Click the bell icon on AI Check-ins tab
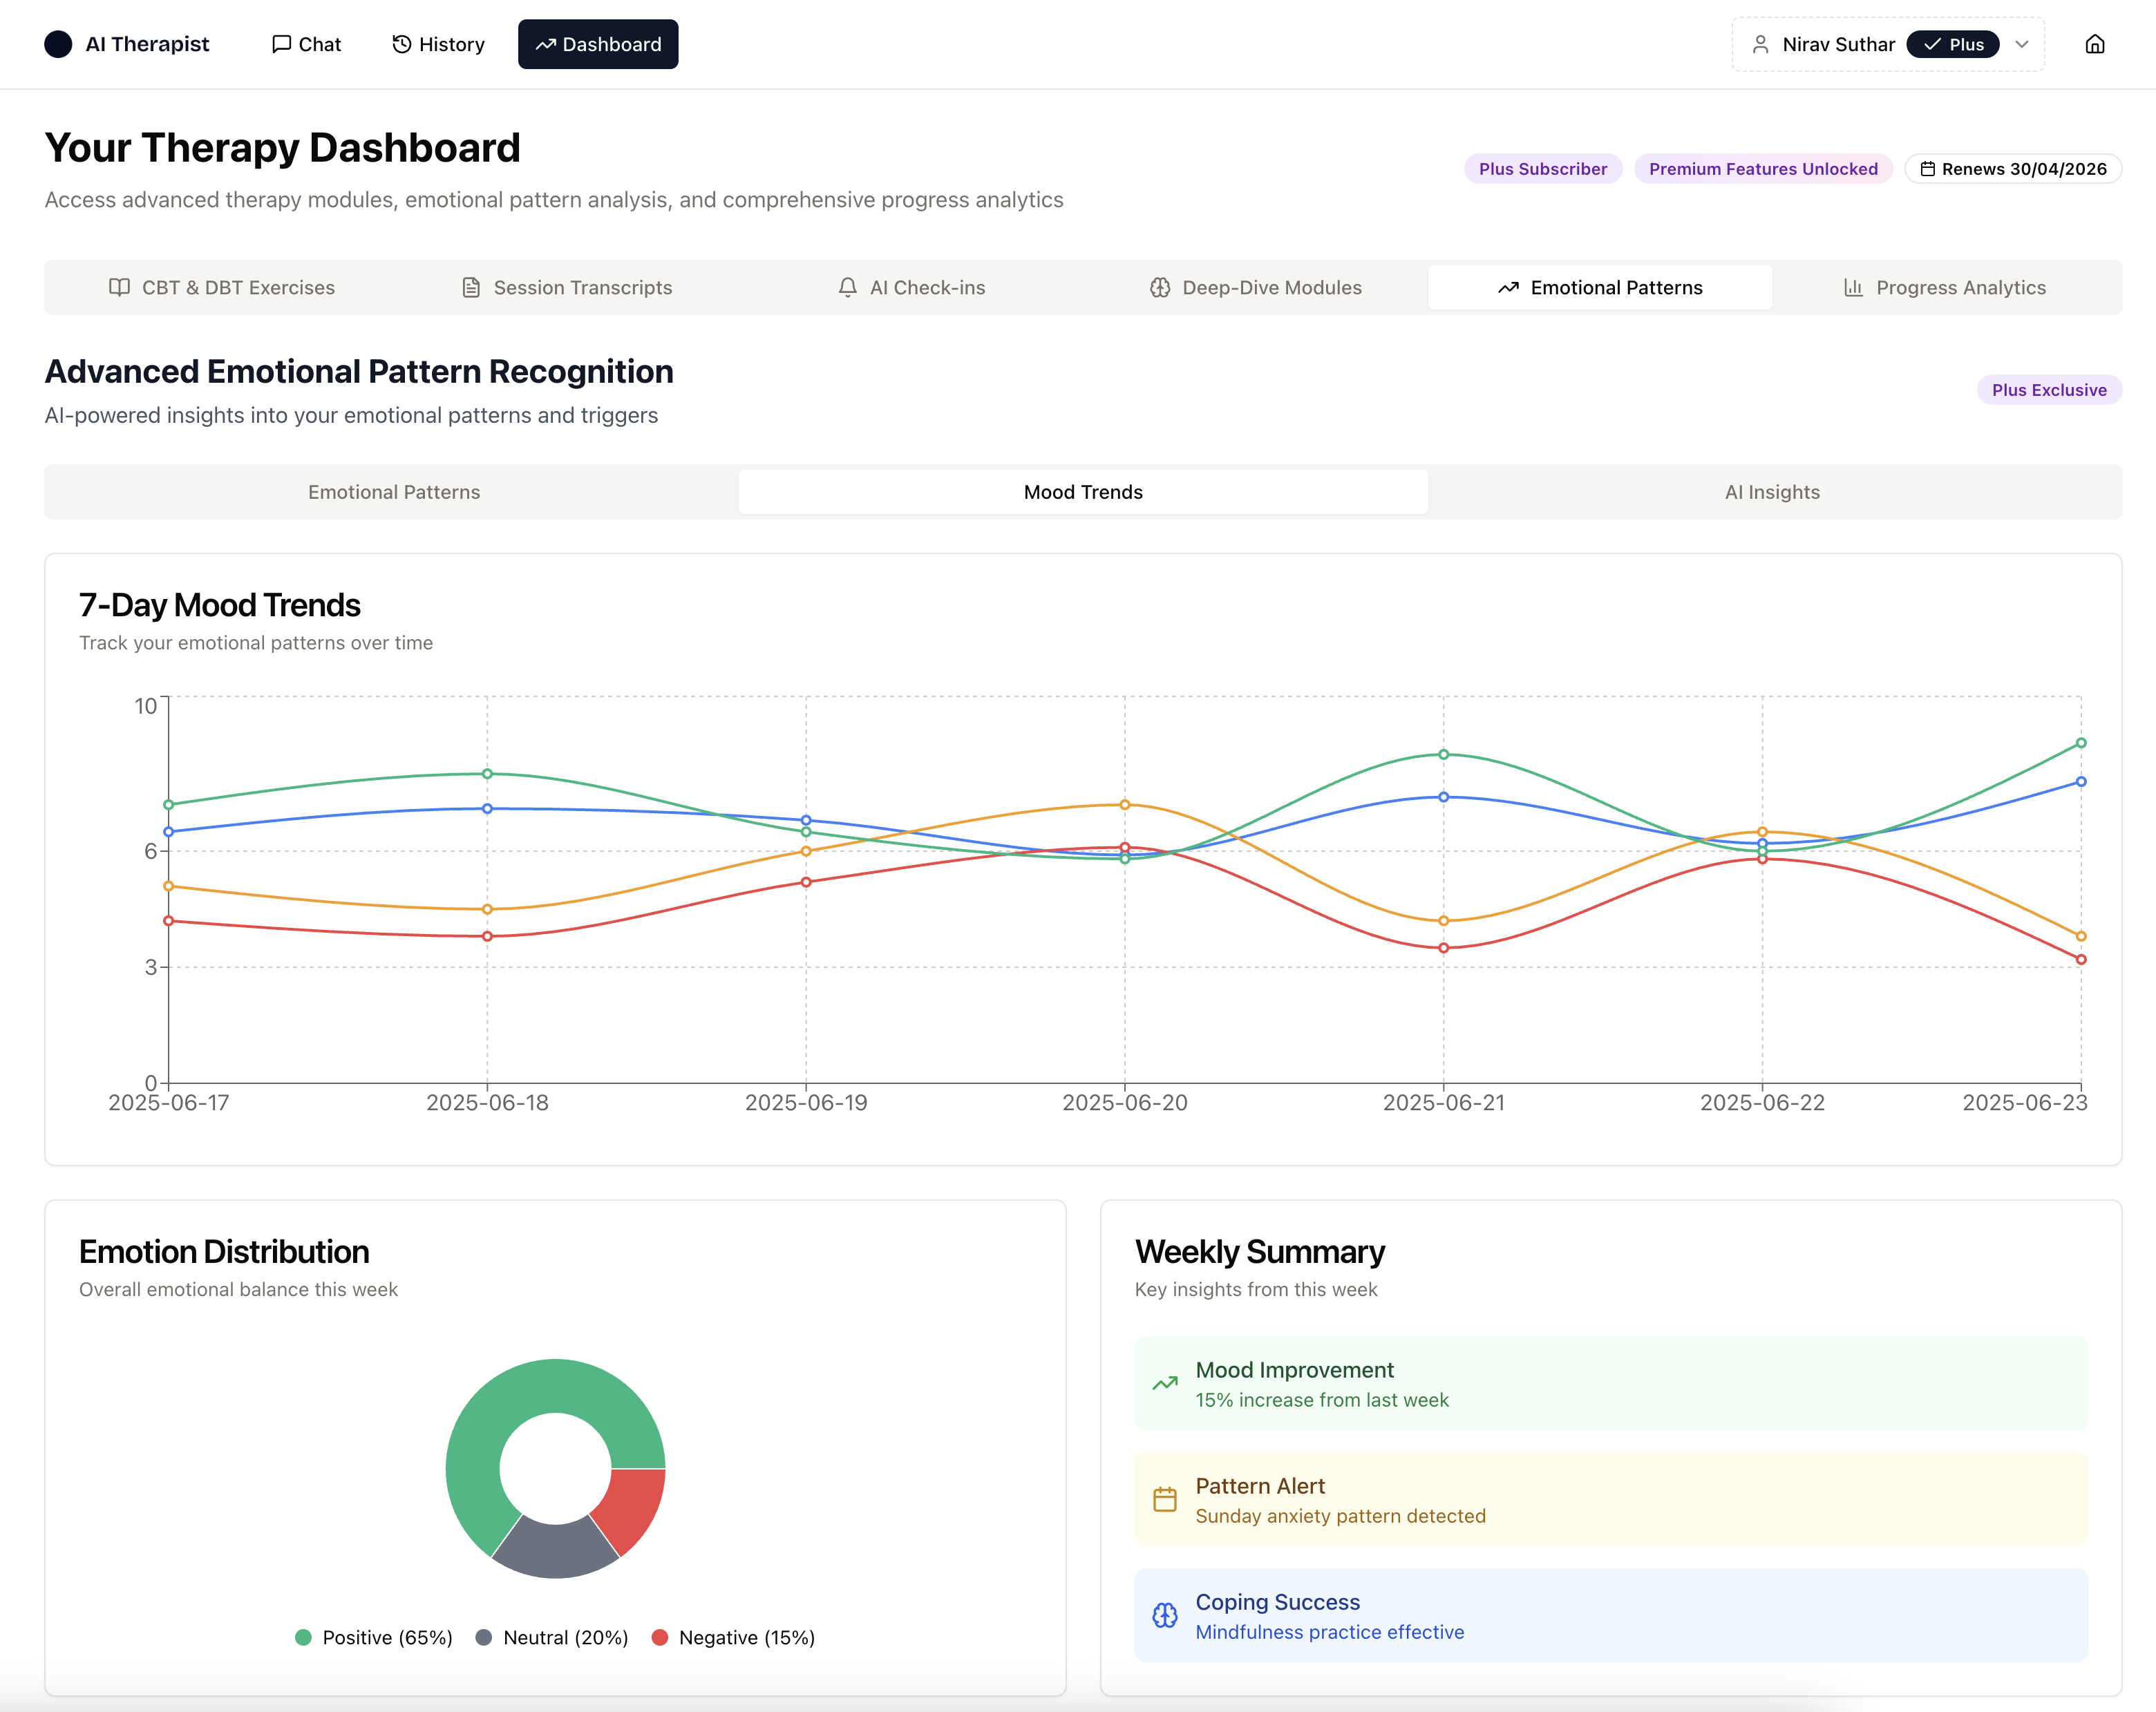 tap(847, 288)
